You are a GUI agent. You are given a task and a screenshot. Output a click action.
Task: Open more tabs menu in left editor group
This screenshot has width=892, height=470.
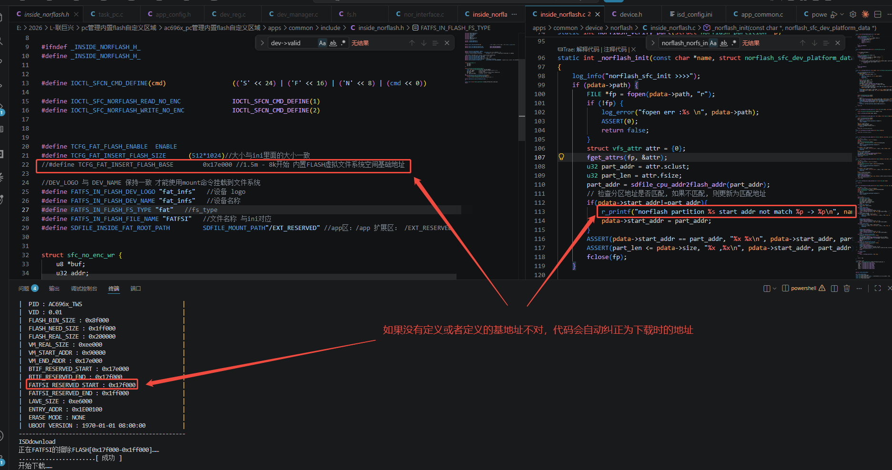coord(514,14)
